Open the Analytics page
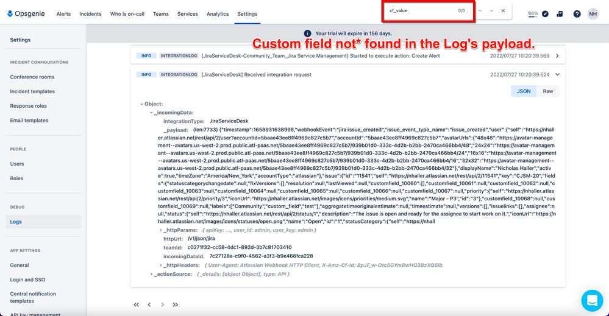The image size is (609, 316). (218, 14)
